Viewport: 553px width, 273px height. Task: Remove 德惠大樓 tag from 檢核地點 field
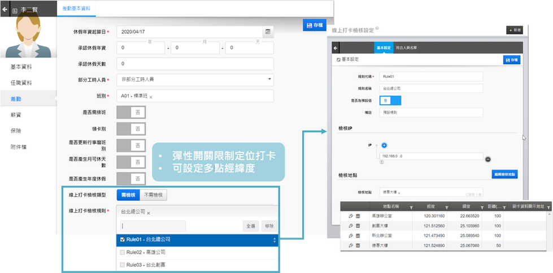[399, 193]
